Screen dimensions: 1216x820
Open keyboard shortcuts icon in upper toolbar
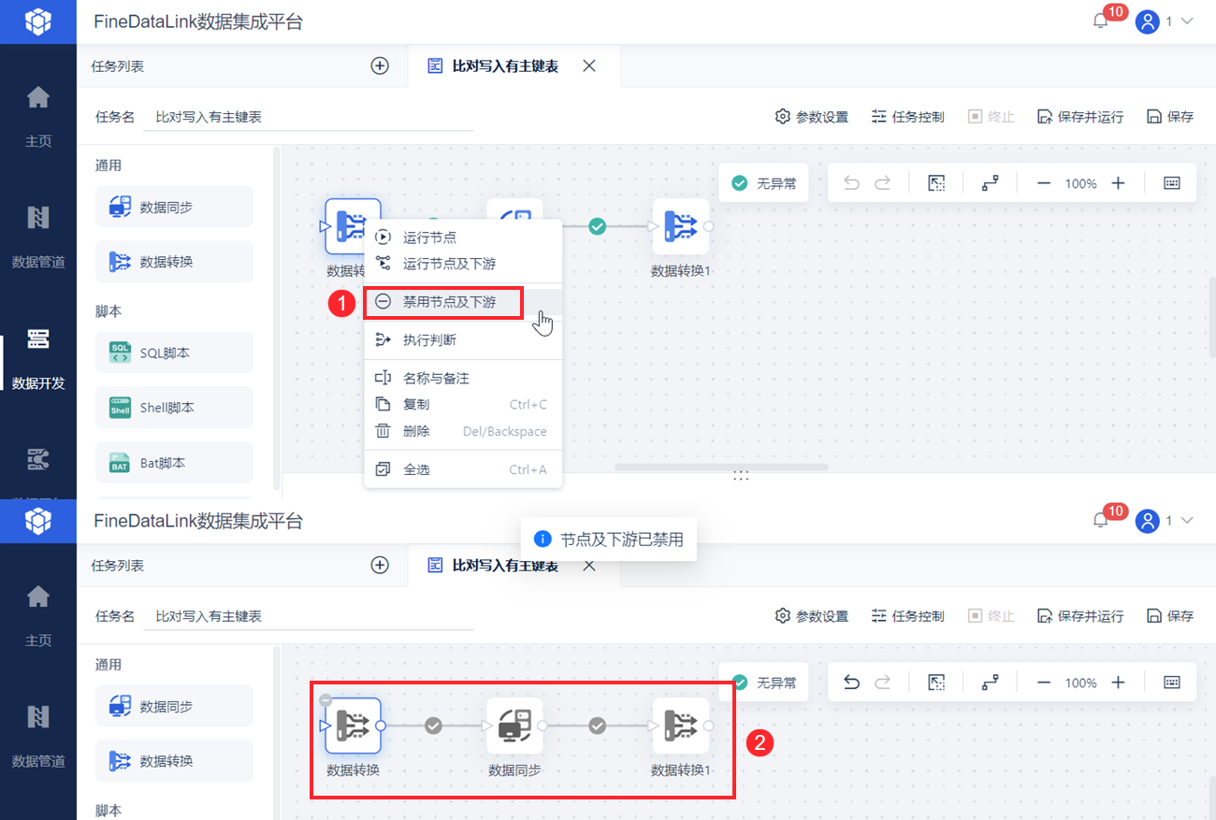[1171, 183]
